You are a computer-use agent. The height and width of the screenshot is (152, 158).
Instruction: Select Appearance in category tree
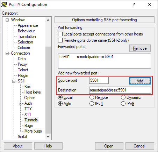[x=28, y=25]
